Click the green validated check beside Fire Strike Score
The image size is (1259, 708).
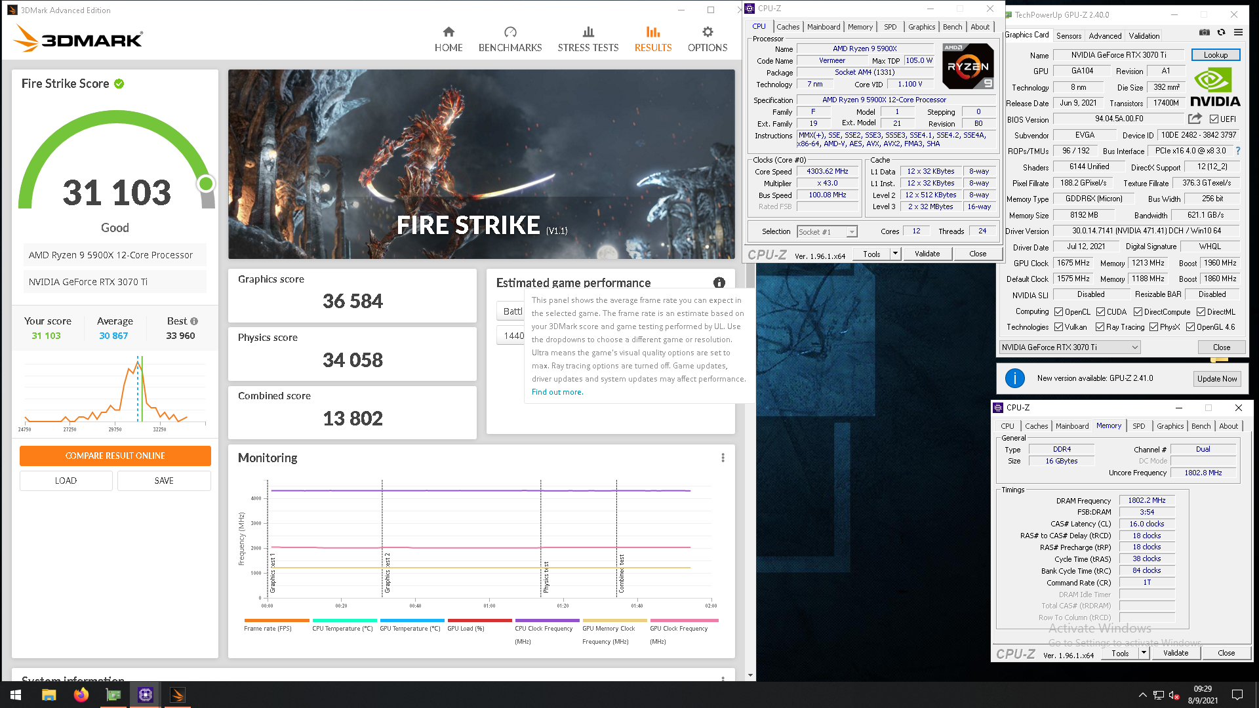[x=119, y=83]
